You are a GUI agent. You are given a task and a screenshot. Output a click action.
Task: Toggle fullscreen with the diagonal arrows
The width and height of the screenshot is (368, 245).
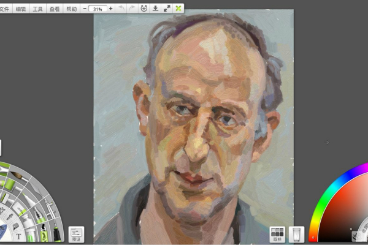167,9
